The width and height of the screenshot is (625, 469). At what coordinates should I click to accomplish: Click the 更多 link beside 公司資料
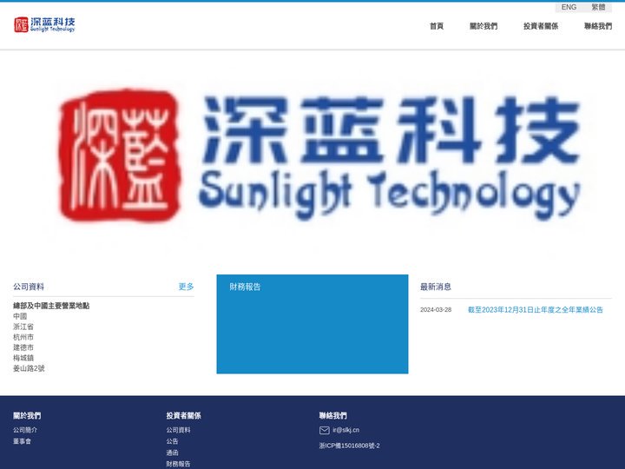pos(186,287)
